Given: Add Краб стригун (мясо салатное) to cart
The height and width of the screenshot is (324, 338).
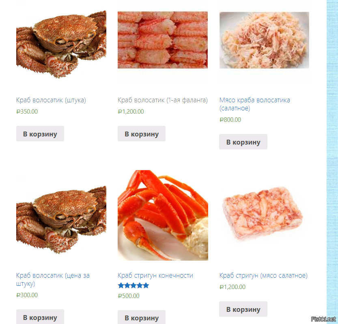Looking at the screenshot, I should pos(243,309).
